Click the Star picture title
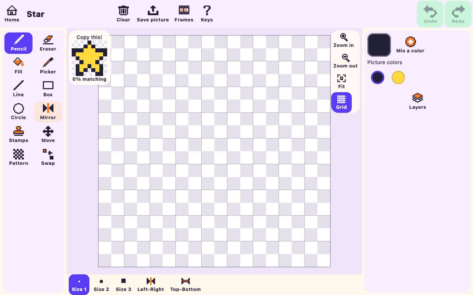The image size is (473, 295). tap(35, 14)
